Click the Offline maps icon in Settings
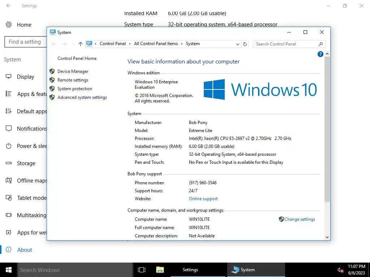Image resolution: width=370 pixels, height=277 pixels. tap(9, 180)
